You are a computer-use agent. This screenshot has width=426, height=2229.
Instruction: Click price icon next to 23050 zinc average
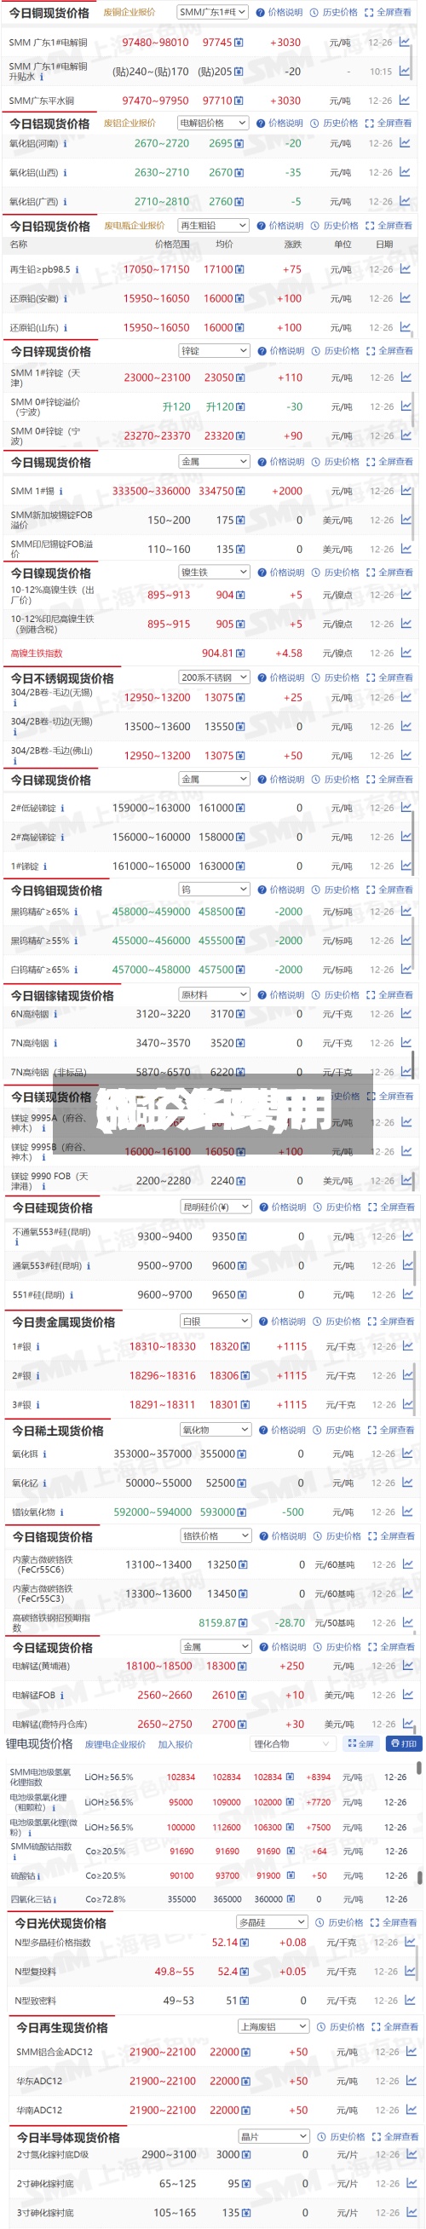(241, 378)
